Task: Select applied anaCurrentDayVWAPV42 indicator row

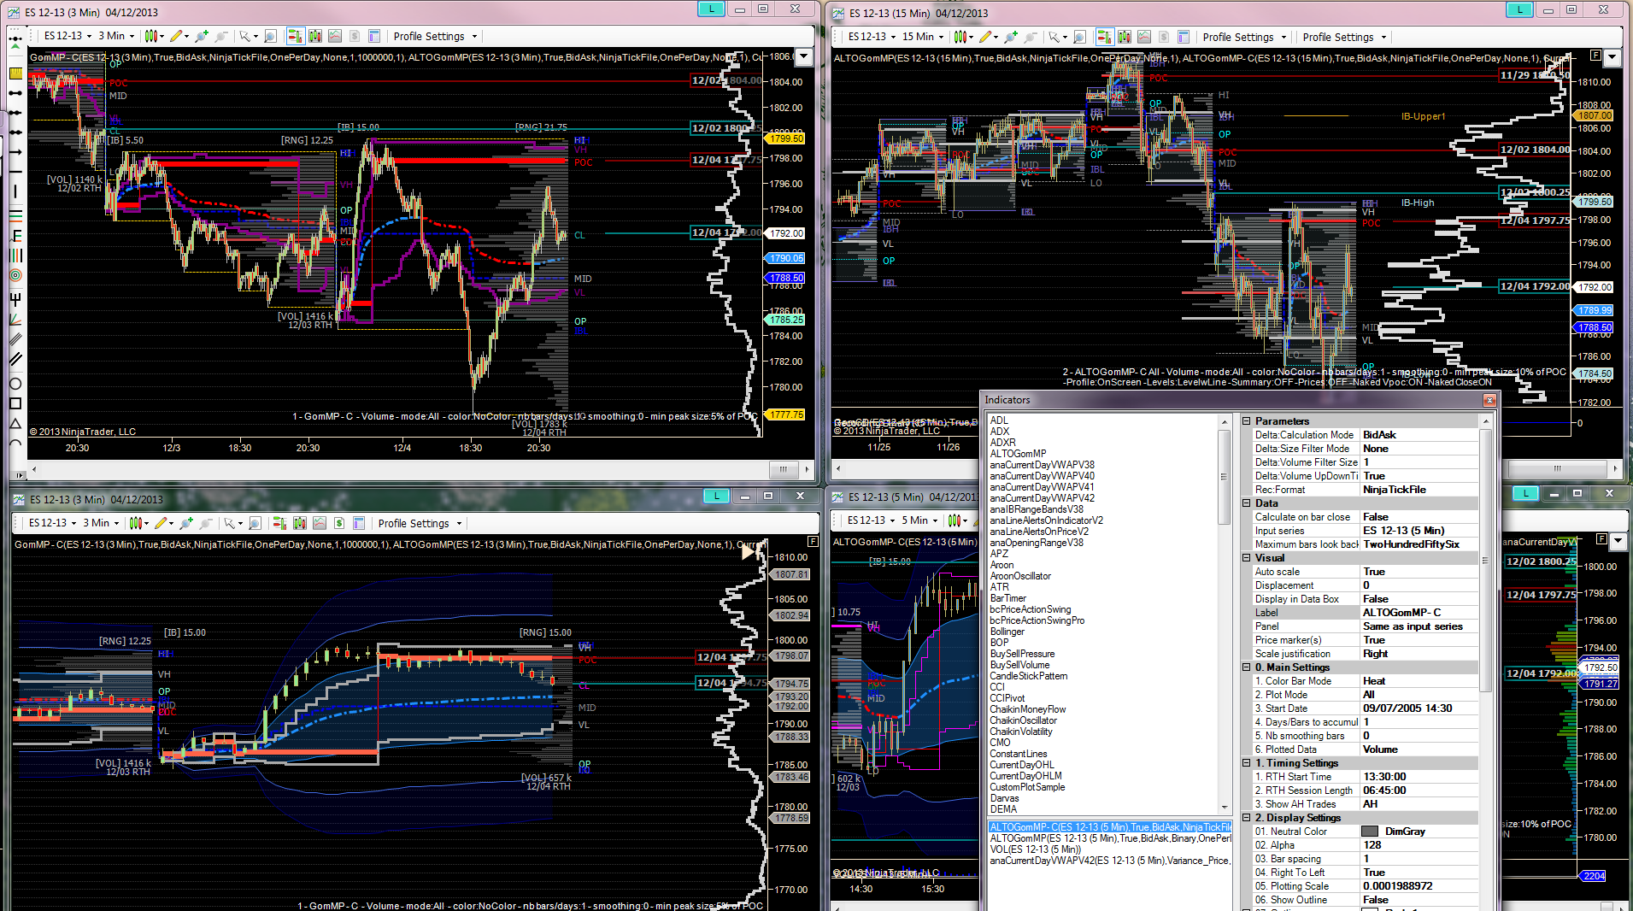Action: pyautogui.click(x=1110, y=861)
